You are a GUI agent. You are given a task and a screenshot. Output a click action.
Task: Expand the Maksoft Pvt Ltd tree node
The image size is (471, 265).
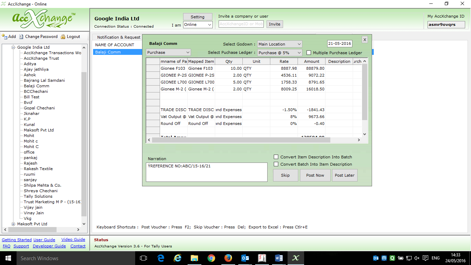point(13,224)
